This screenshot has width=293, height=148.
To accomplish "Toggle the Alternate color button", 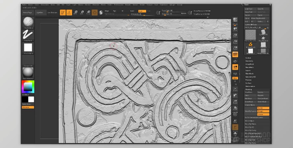I will (28, 107).
